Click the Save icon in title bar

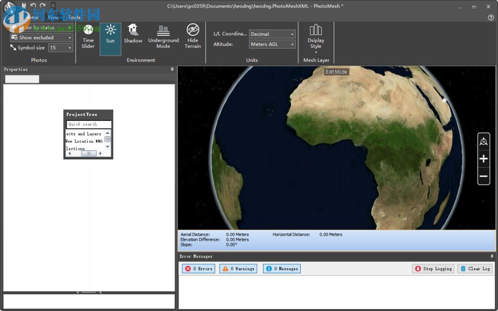[24, 5]
